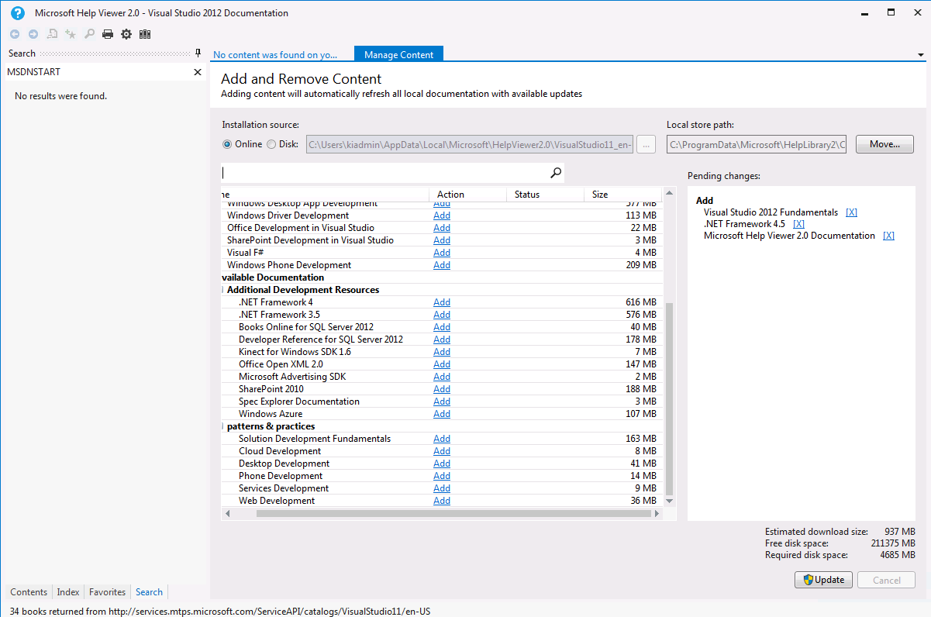This screenshot has width=931, height=617.
Task: Switch to the Manage Content tab
Action: (398, 54)
